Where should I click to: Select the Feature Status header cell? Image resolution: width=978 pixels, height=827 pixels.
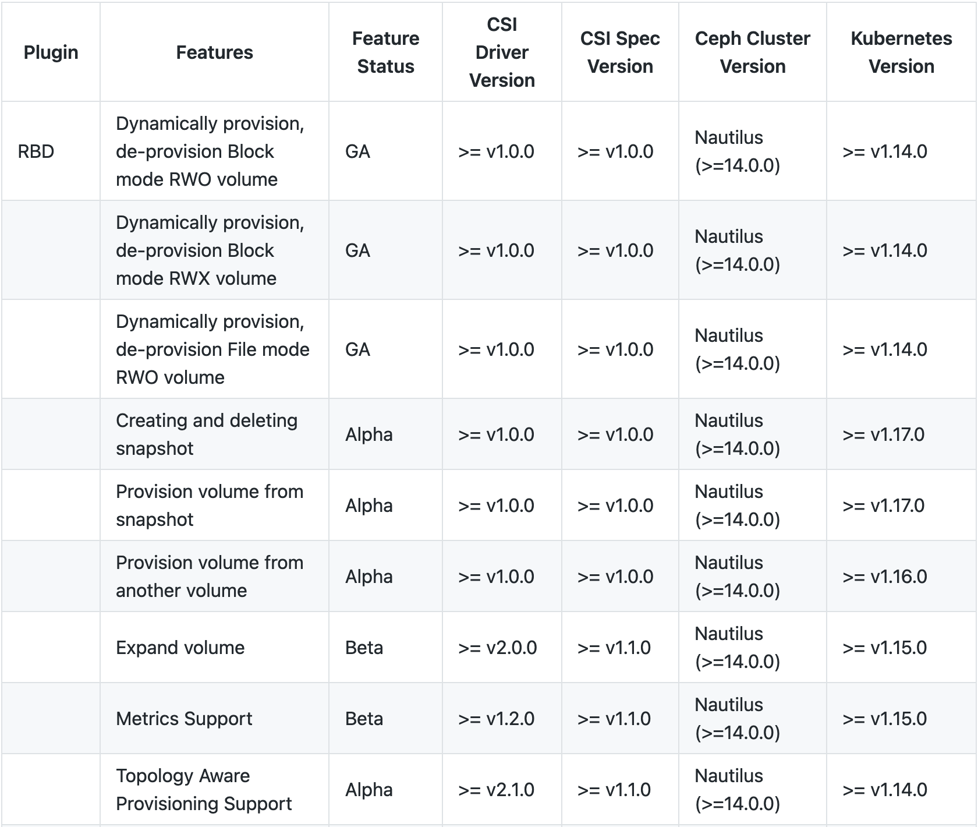tap(385, 52)
